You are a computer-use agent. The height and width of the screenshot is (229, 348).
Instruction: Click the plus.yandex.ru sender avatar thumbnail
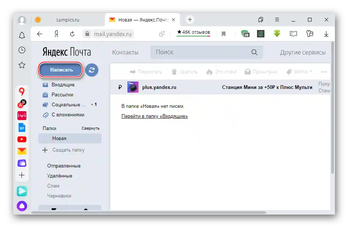pos(133,87)
